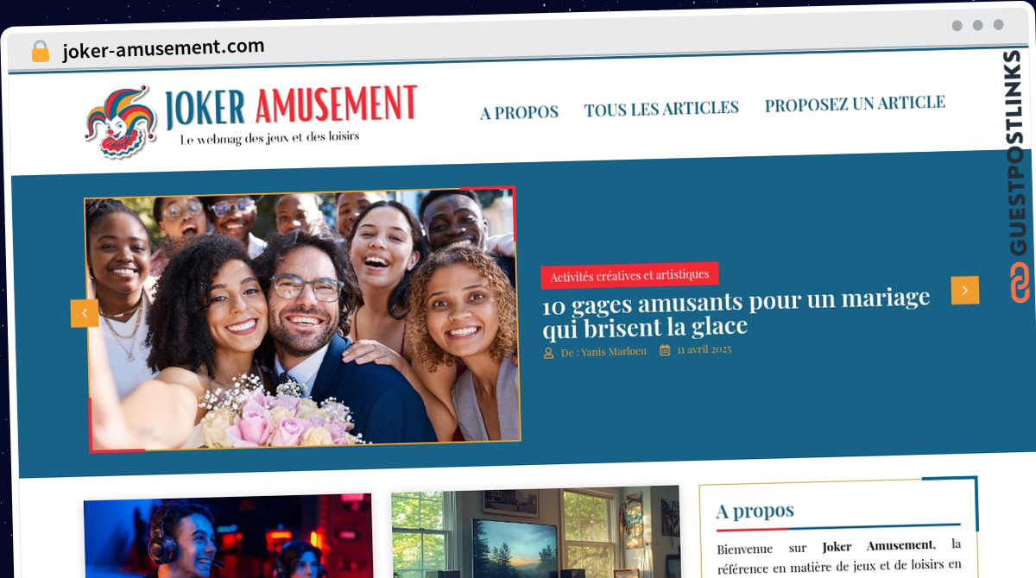Click the calendar icon beside 11 avril 2025
The height and width of the screenshot is (578, 1036).
point(665,350)
